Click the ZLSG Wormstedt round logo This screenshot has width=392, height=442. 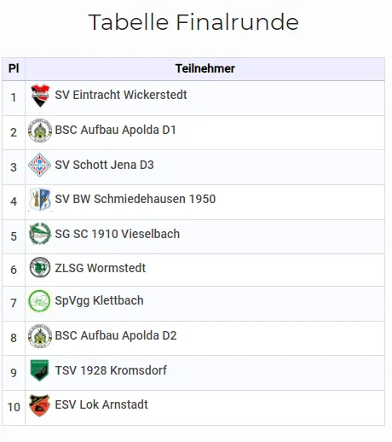[x=40, y=267]
